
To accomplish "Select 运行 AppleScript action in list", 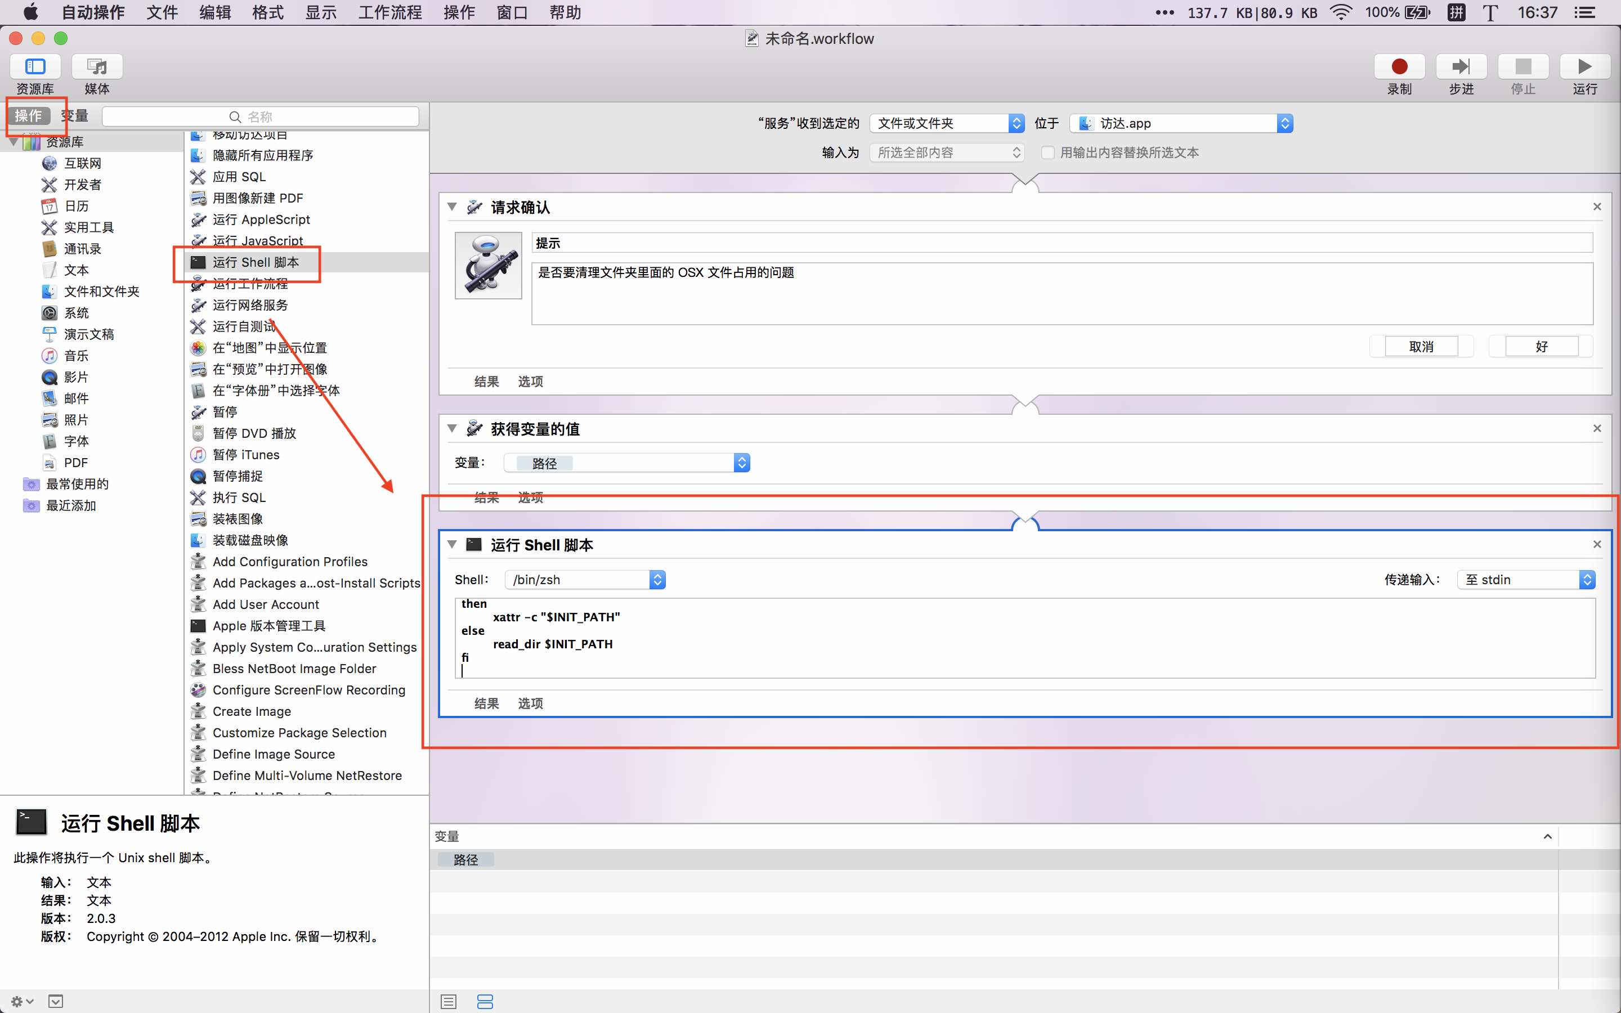I will point(261,219).
